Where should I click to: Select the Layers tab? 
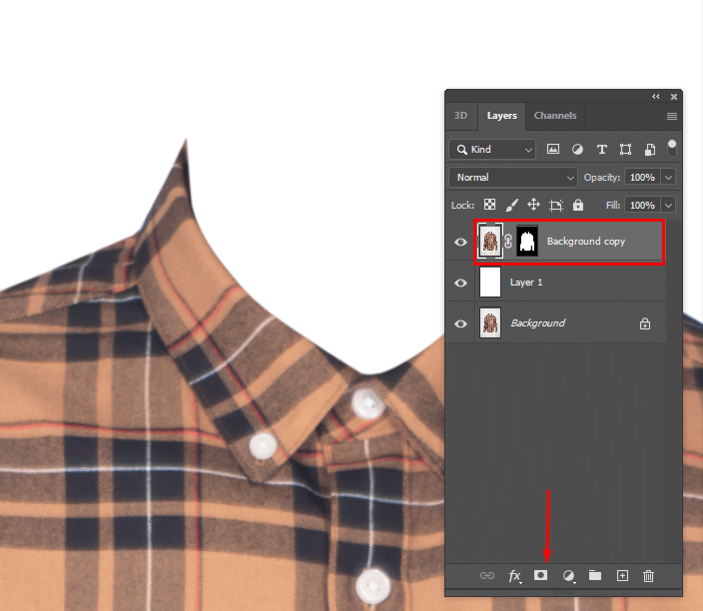point(501,116)
